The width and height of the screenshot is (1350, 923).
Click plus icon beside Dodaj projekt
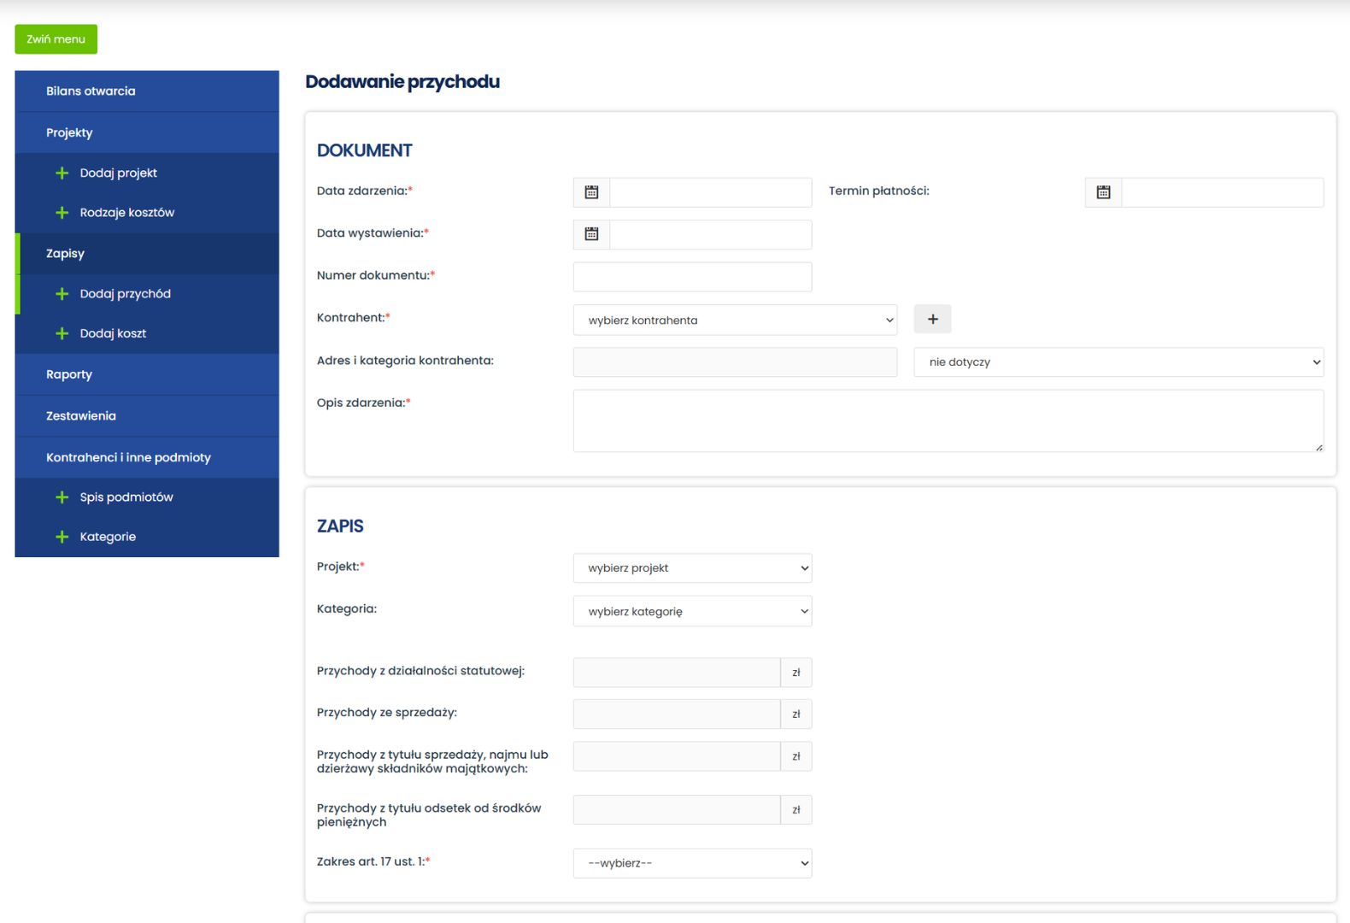click(62, 173)
